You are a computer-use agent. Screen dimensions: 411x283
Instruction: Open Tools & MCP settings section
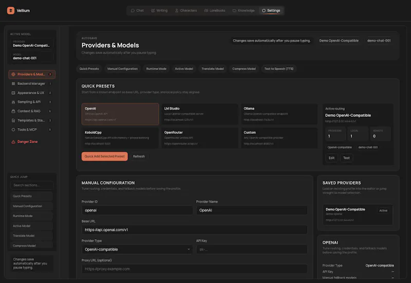coord(32,130)
